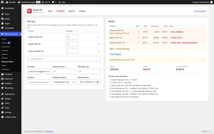Open My Sites menu
This screenshot has height=134, width=214.
[11, 2]
